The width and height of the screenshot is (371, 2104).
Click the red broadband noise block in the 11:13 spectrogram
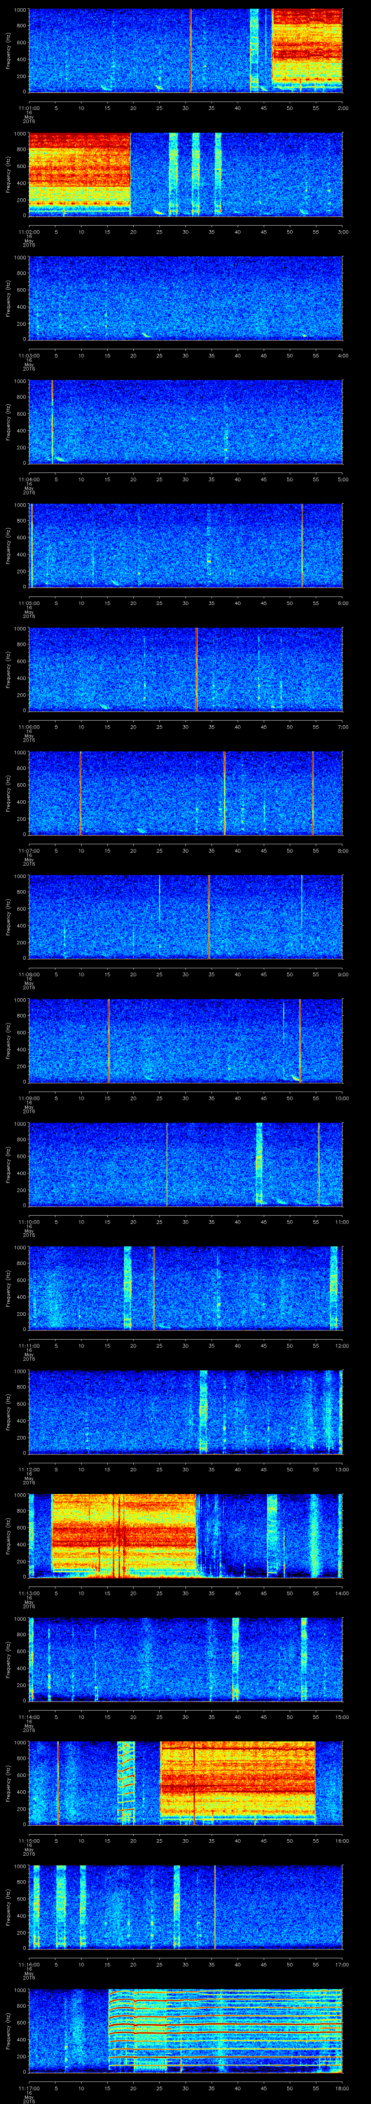[x=124, y=1535]
